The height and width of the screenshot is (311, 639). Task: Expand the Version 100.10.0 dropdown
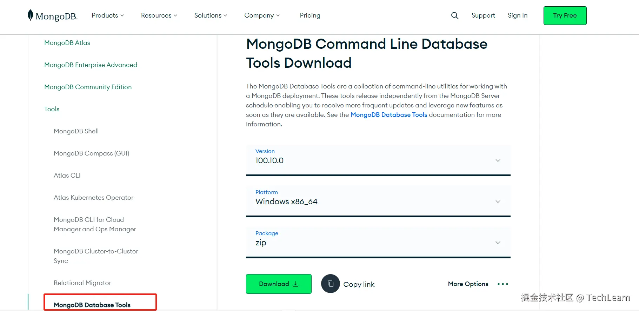[378, 160]
